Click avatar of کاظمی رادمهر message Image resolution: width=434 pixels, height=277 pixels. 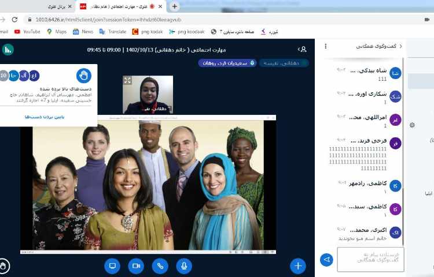395,186
